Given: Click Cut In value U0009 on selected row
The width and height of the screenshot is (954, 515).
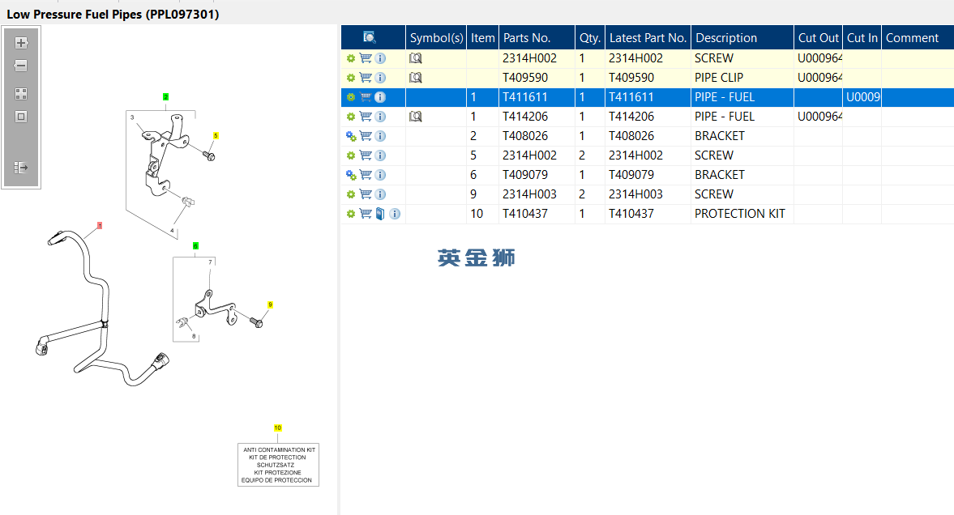Looking at the screenshot, I should click(x=862, y=97).
